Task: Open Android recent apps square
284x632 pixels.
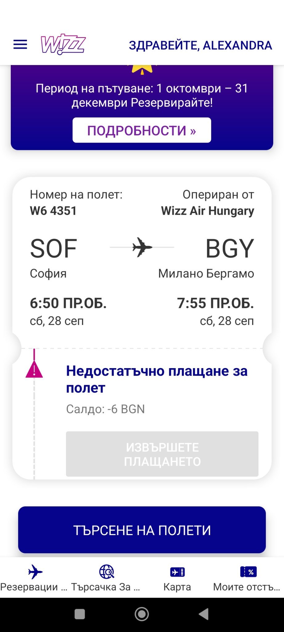Action: [80, 614]
